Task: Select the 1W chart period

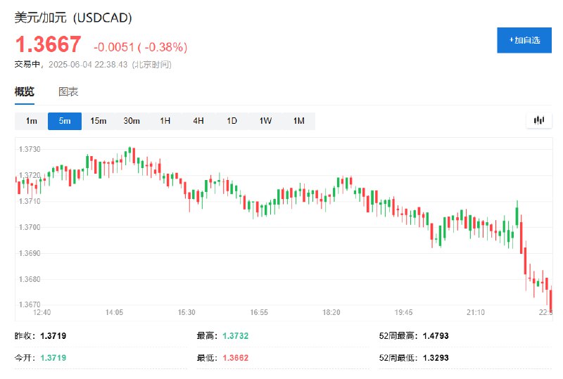Action: 265,121
